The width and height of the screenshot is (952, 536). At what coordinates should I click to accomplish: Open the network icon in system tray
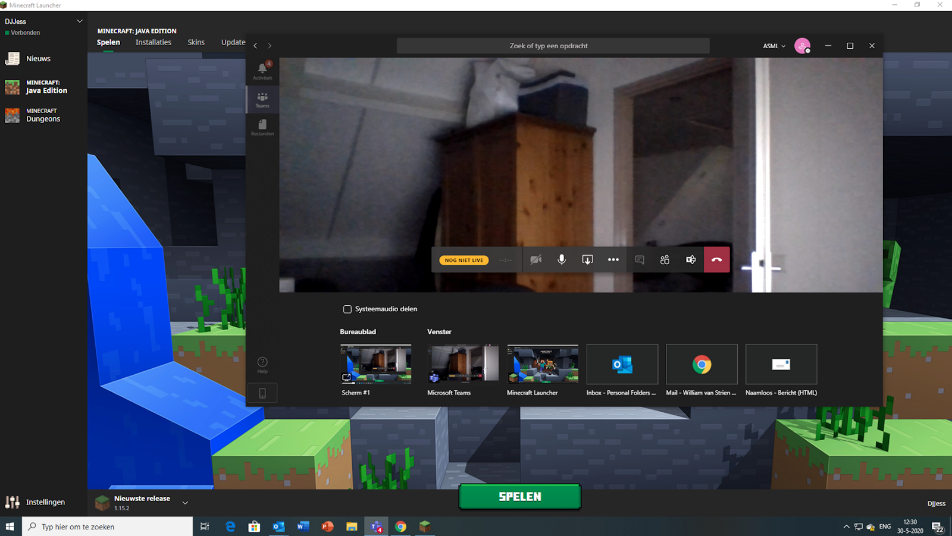pyautogui.click(x=858, y=526)
